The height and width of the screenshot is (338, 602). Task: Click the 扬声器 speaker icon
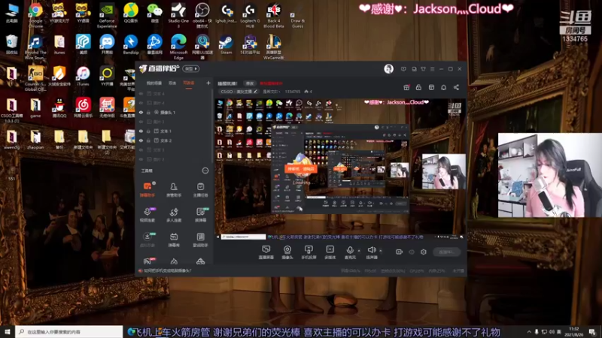pos(371,250)
